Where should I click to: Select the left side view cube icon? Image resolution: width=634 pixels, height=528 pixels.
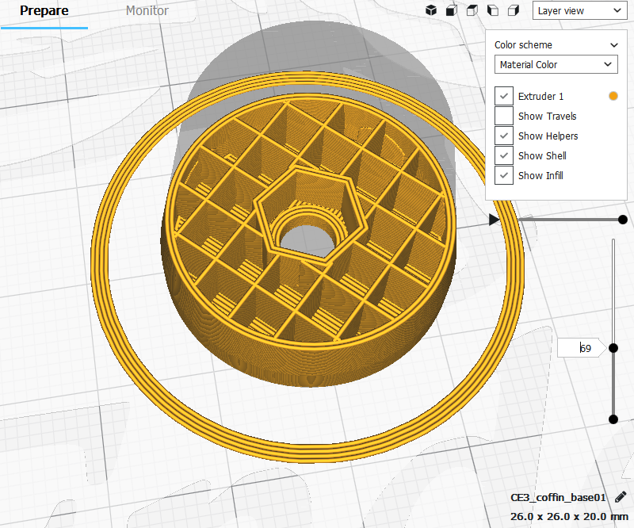point(492,10)
